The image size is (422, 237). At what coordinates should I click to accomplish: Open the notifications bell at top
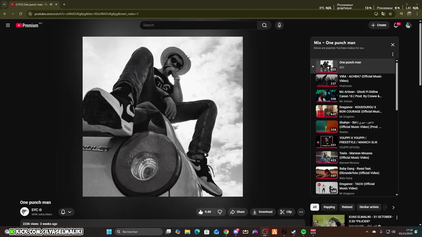click(396, 25)
